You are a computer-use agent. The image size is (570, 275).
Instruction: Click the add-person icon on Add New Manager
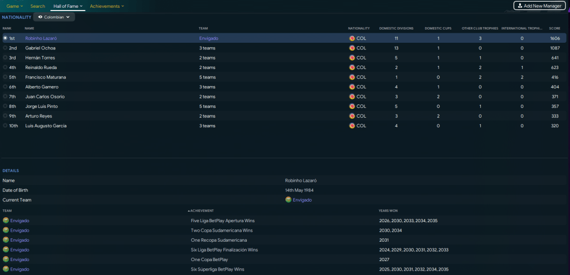tap(520, 6)
